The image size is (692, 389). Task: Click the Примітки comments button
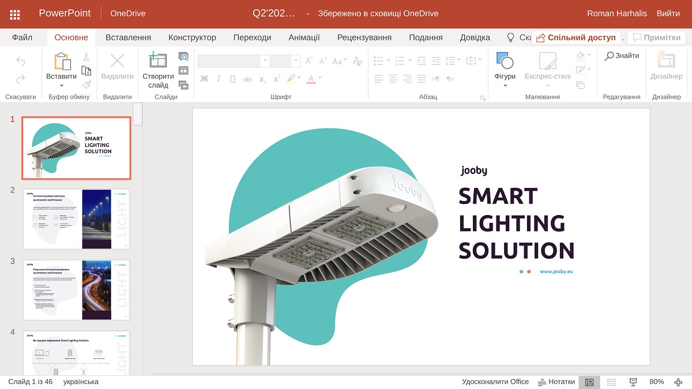[656, 37]
